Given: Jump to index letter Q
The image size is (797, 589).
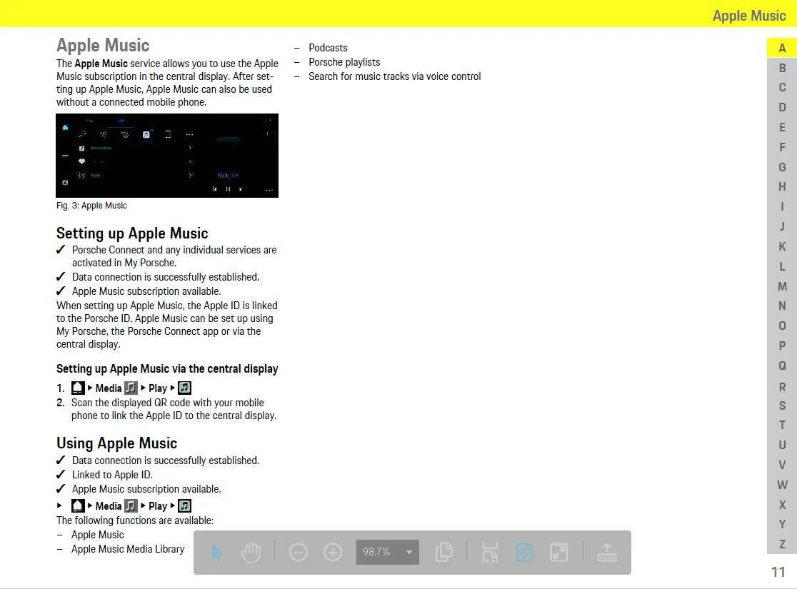Looking at the screenshot, I should pos(782,366).
